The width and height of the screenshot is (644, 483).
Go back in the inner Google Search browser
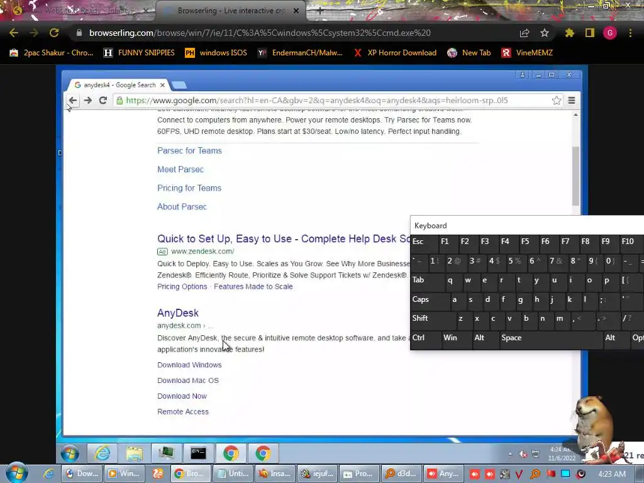click(73, 100)
